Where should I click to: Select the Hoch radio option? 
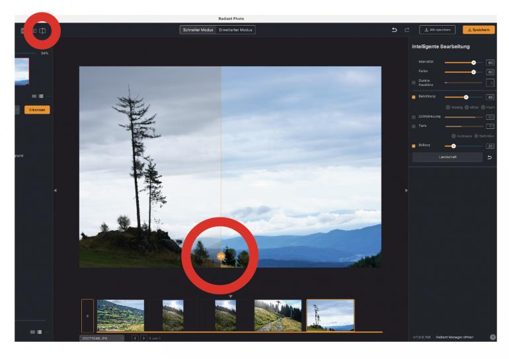coord(483,107)
